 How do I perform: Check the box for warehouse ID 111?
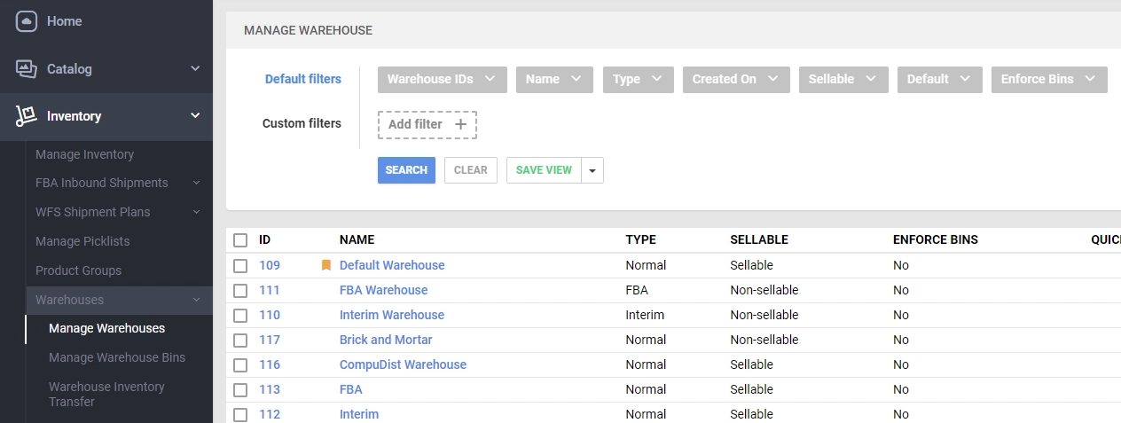[x=240, y=290]
